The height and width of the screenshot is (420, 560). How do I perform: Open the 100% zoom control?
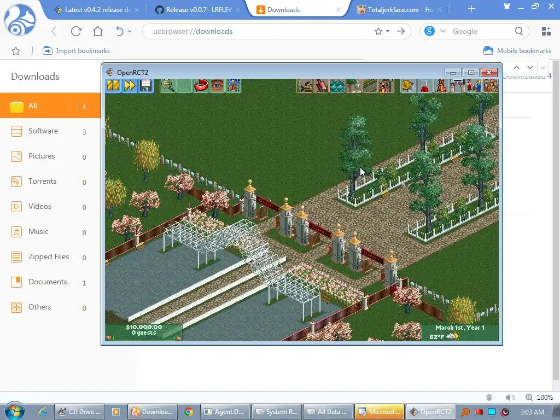pos(539,397)
